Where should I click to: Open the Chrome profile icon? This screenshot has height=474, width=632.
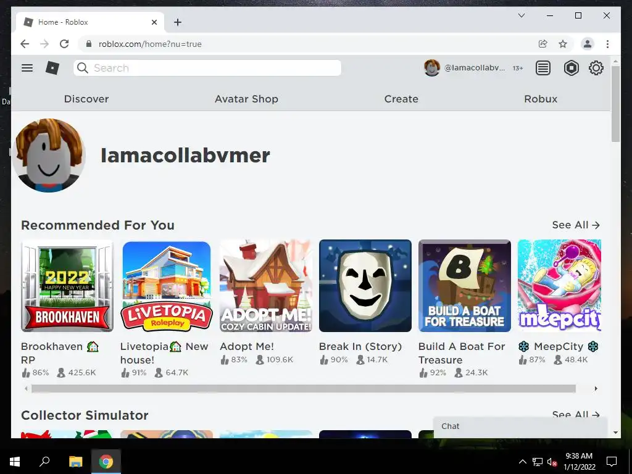[x=588, y=44]
